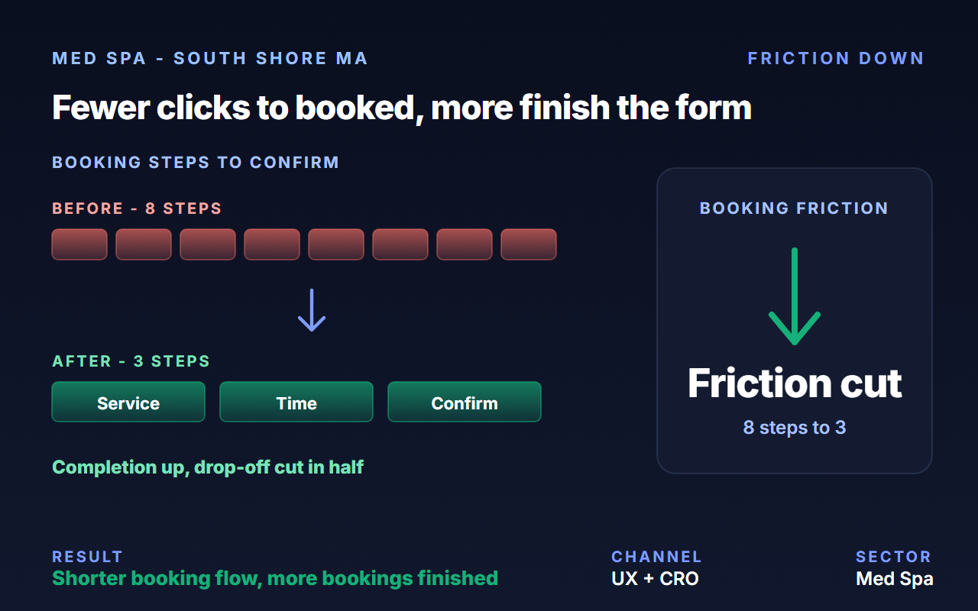Click the '8 steps to 3' caption
The height and width of the screenshot is (611, 978).
(795, 427)
